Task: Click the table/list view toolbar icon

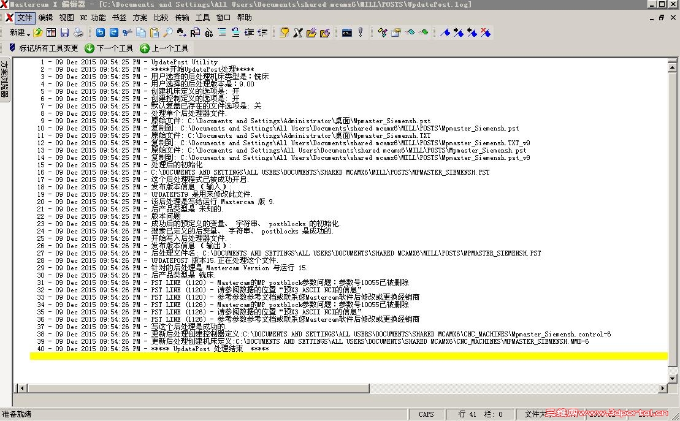Action: 51,32
